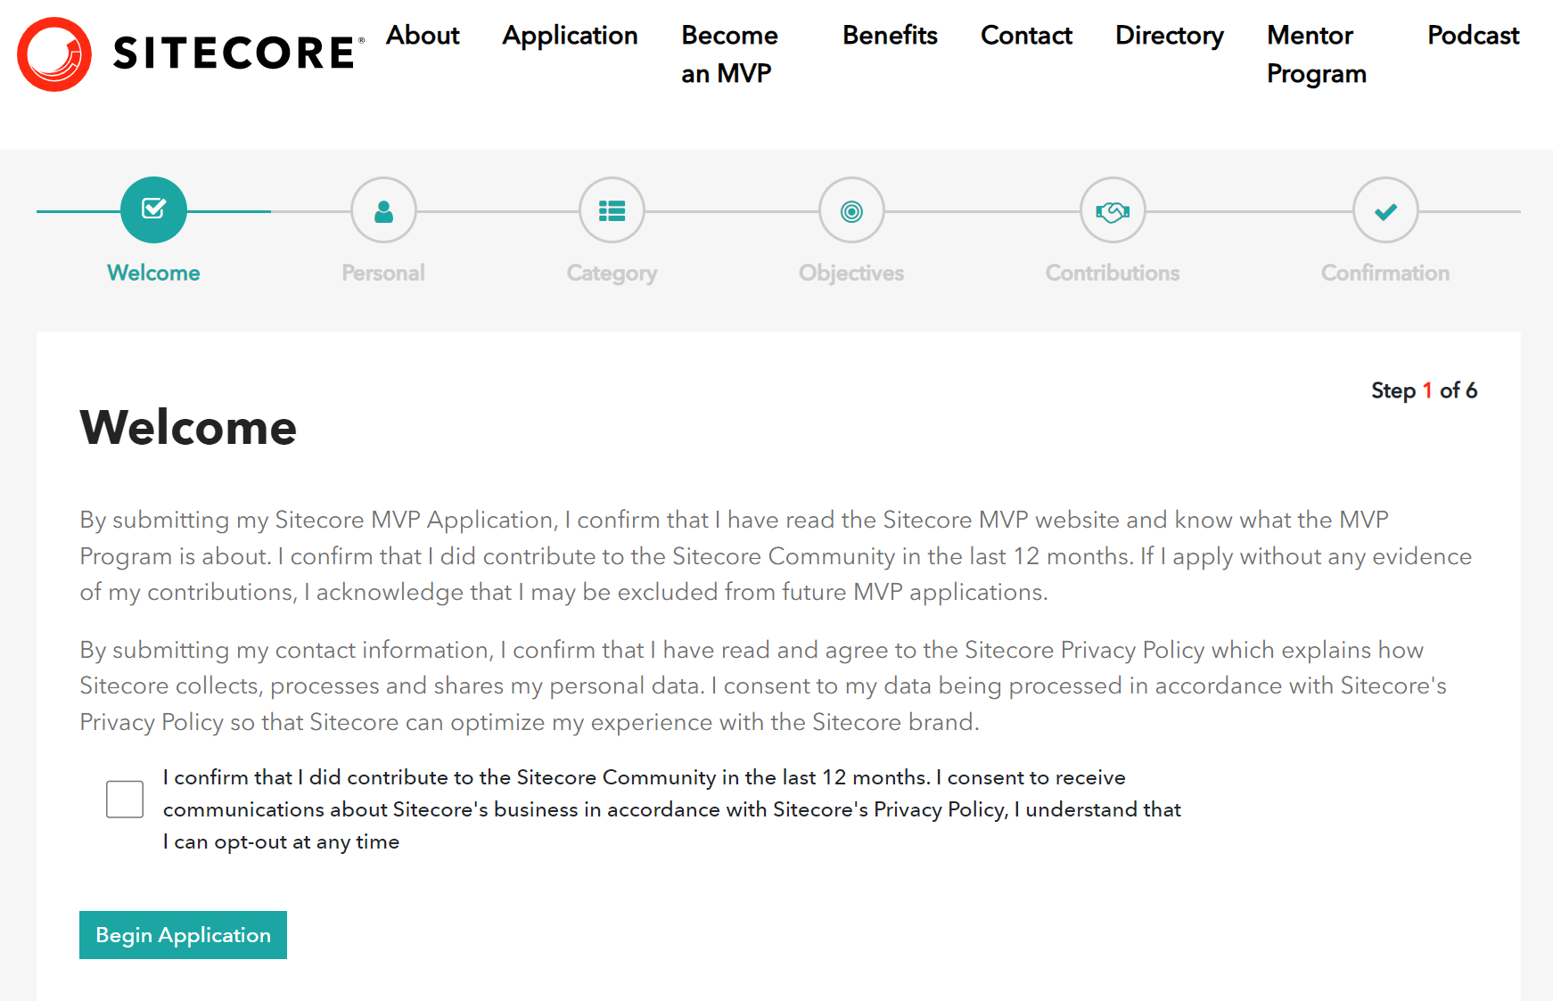Image resolution: width=1553 pixels, height=1001 pixels.
Task: Click the progress bar between Welcome and Personal
Action: coord(267,212)
